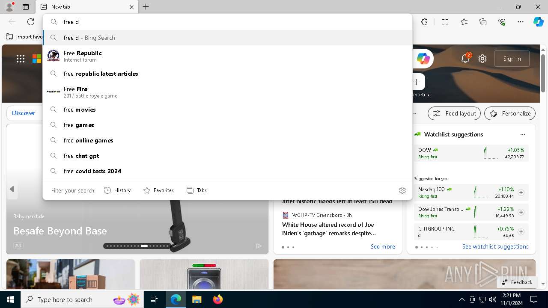548x308 pixels.
Task: Open Windows notification center
Action: click(534, 299)
